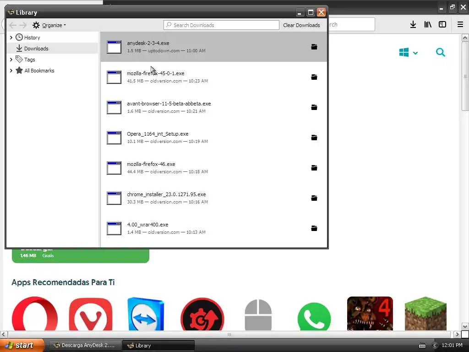Viewport: 469px width, 352px height.
Task: Click the Firefox search box behind Library
Action: (351, 25)
